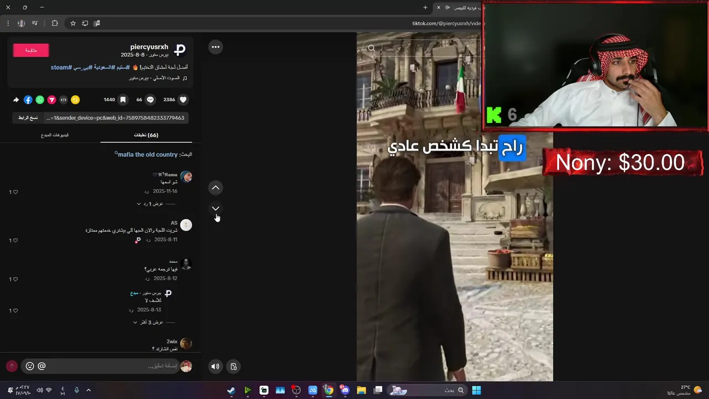The height and width of the screenshot is (399, 709).
Task: Like the comment dated 2025-8-12
Action: 15,279
